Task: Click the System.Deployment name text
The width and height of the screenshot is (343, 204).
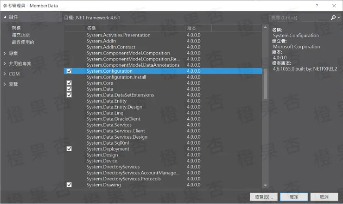Action: point(108,149)
